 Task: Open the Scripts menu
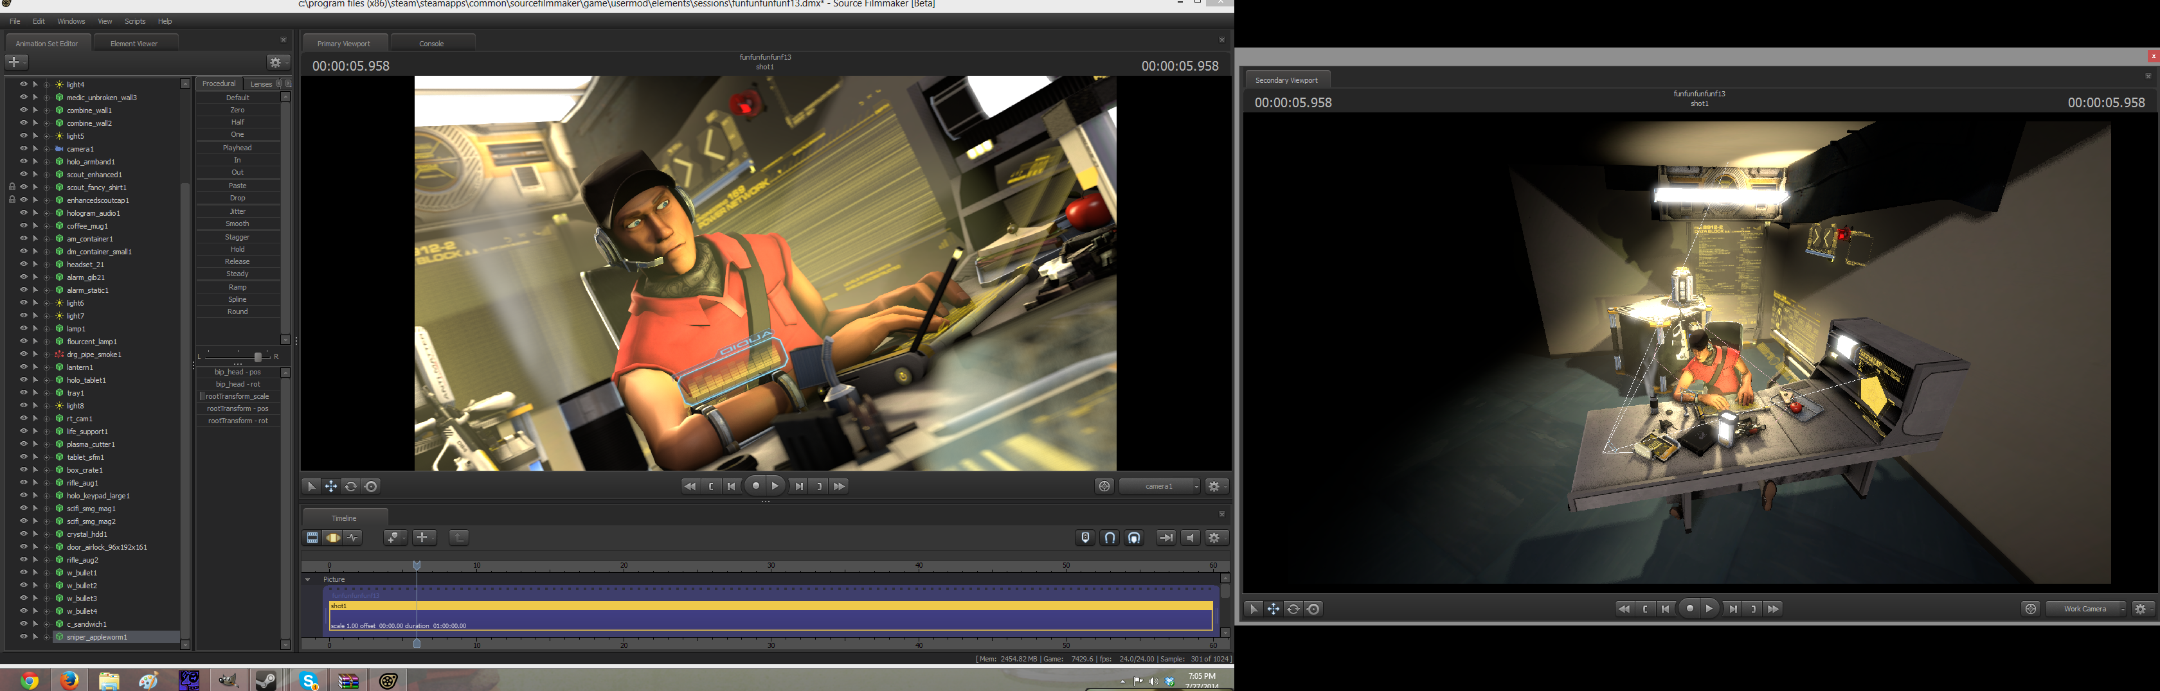coord(135,21)
